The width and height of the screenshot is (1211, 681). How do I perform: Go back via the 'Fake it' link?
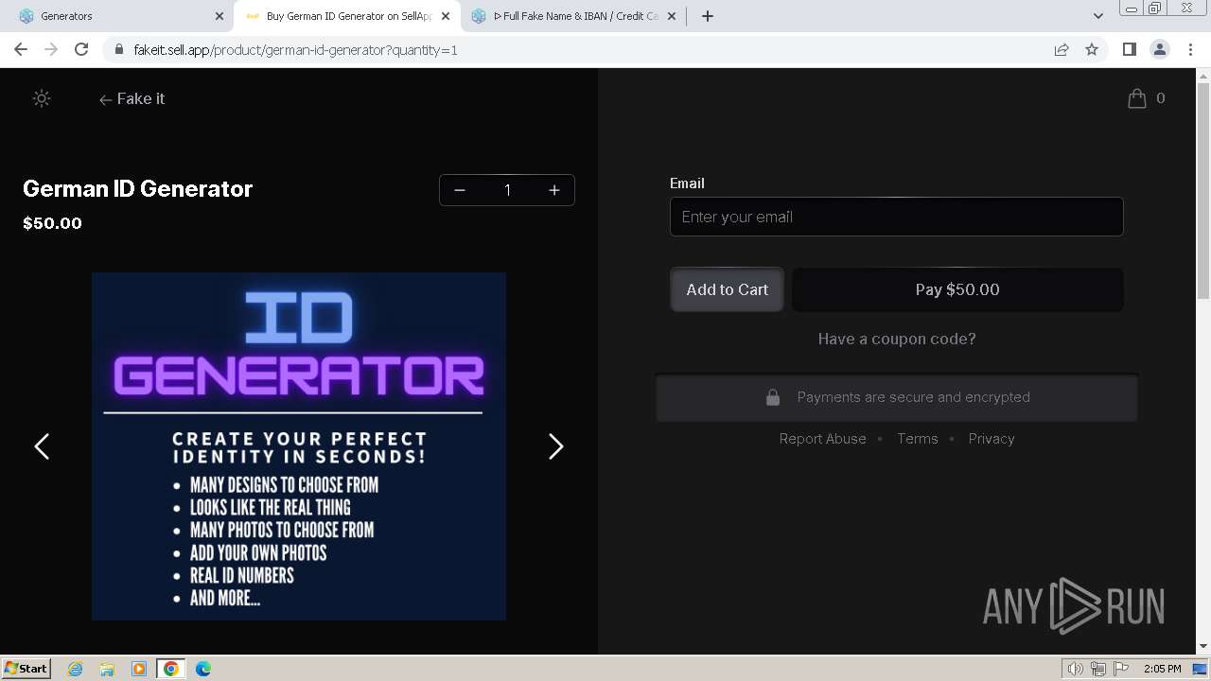click(132, 99)
